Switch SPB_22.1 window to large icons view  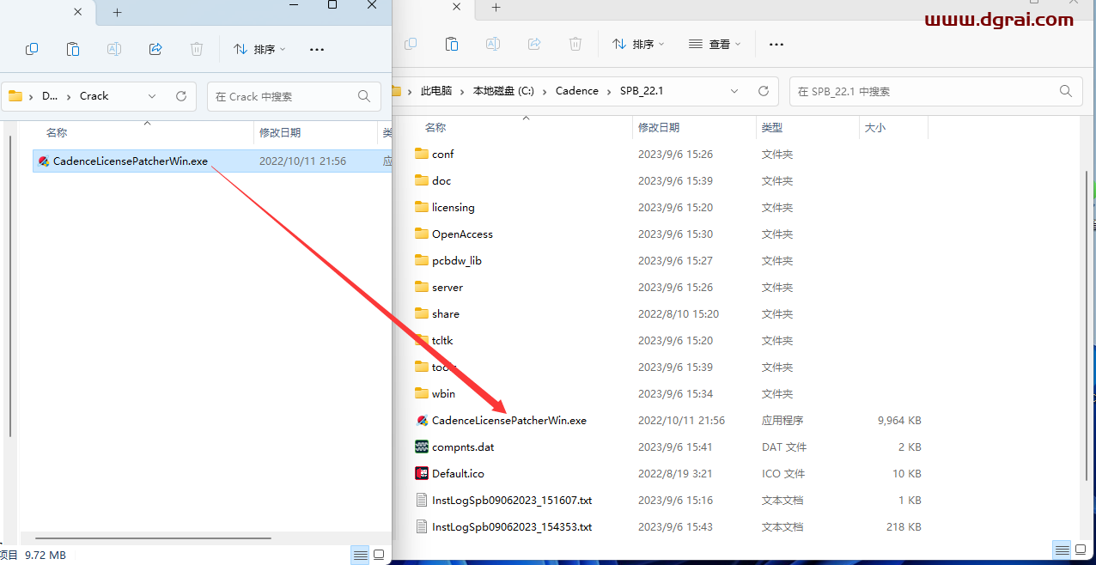click(1082, 550)
